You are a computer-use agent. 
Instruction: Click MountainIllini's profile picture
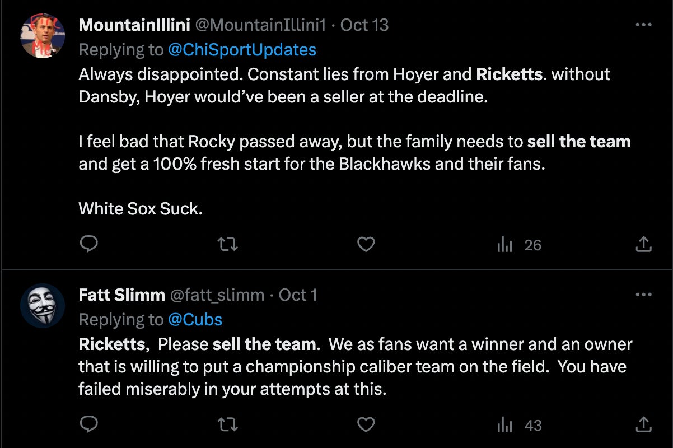pyautogui.click(x=43, y=36)
